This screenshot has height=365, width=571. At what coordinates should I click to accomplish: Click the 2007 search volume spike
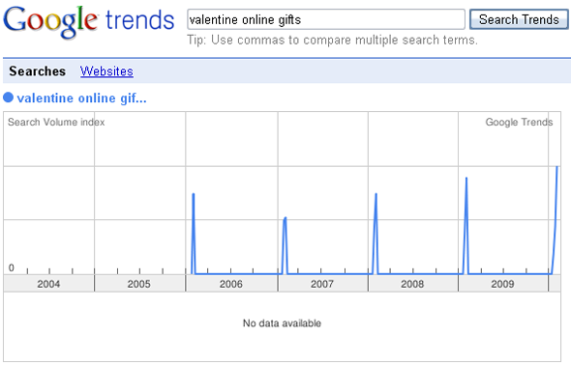pyautogui.click(x=285, y=245)
